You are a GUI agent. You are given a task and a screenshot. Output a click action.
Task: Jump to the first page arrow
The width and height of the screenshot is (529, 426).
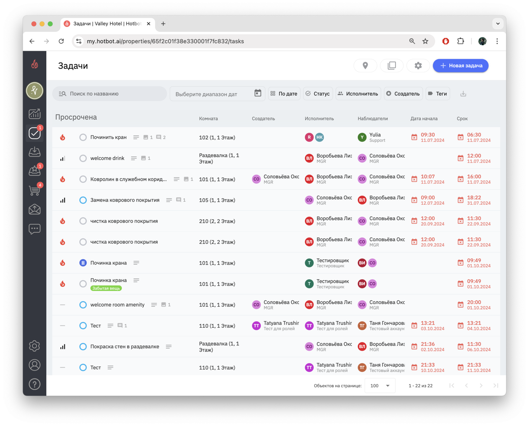coord(452,386)
